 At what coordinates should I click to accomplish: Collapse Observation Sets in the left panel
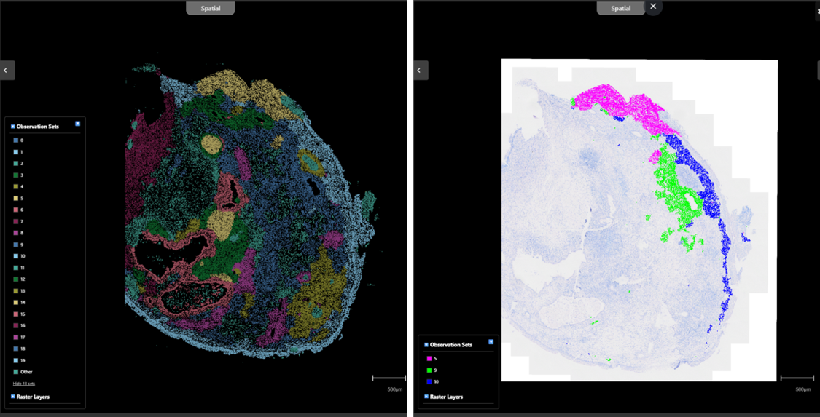[13, 127]
